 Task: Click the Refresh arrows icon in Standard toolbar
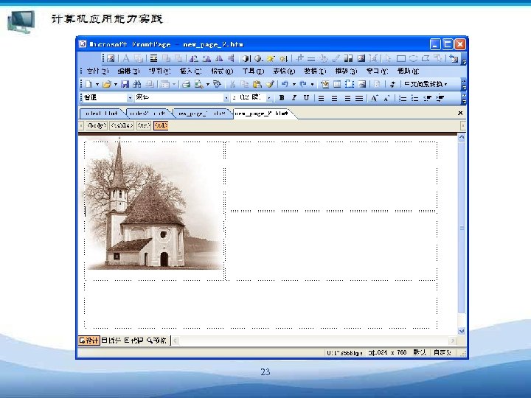coord(392,84)
